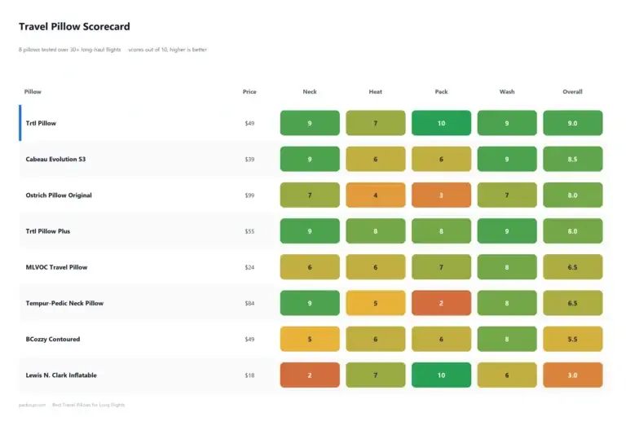Click the Overall column header
This screenshot has height=439, width=626.
point(572,92)
